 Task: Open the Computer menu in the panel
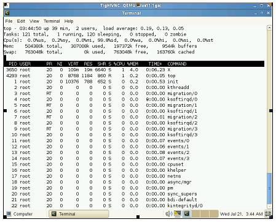tap(20, 214)
